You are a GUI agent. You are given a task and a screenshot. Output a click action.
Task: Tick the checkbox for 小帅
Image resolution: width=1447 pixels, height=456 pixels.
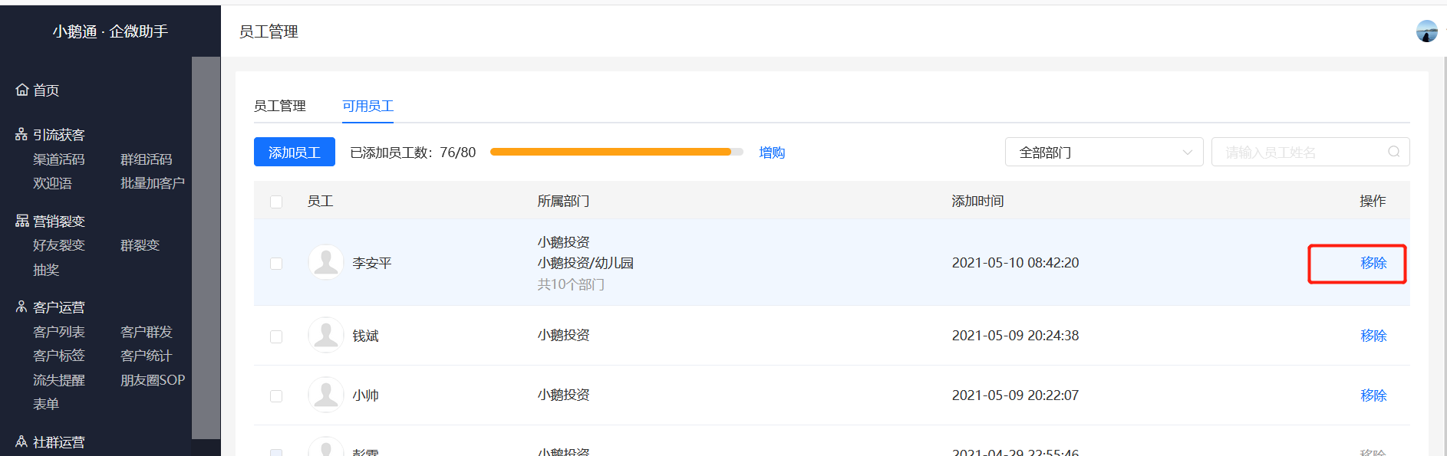click(276, 396)
